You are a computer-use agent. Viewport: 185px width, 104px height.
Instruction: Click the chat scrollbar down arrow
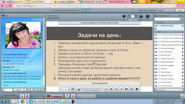click(44, 87)
